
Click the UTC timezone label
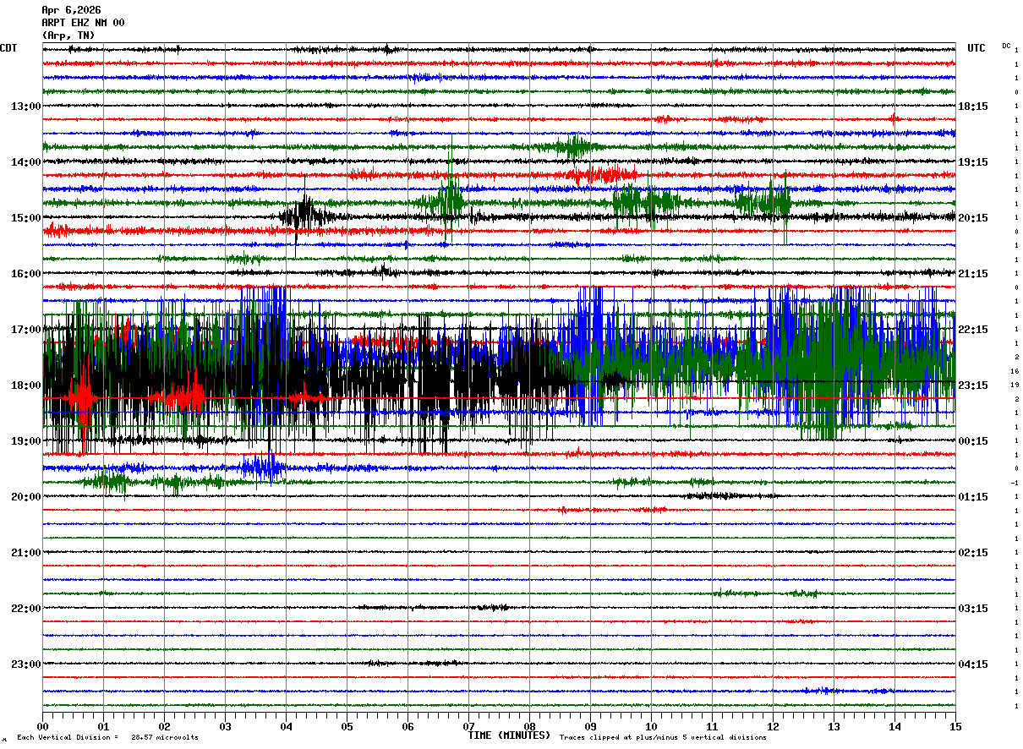click(x=976, y=48)
